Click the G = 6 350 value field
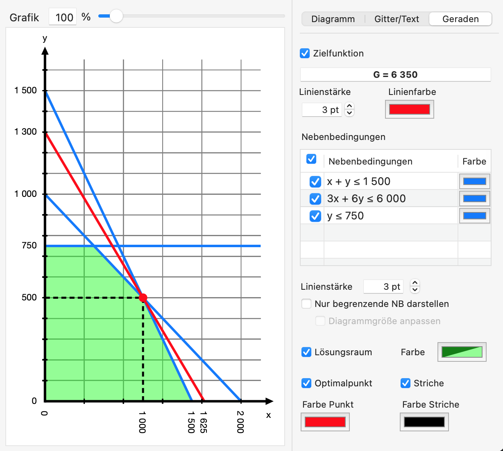503x451 pixels. [x=395, y=74]
